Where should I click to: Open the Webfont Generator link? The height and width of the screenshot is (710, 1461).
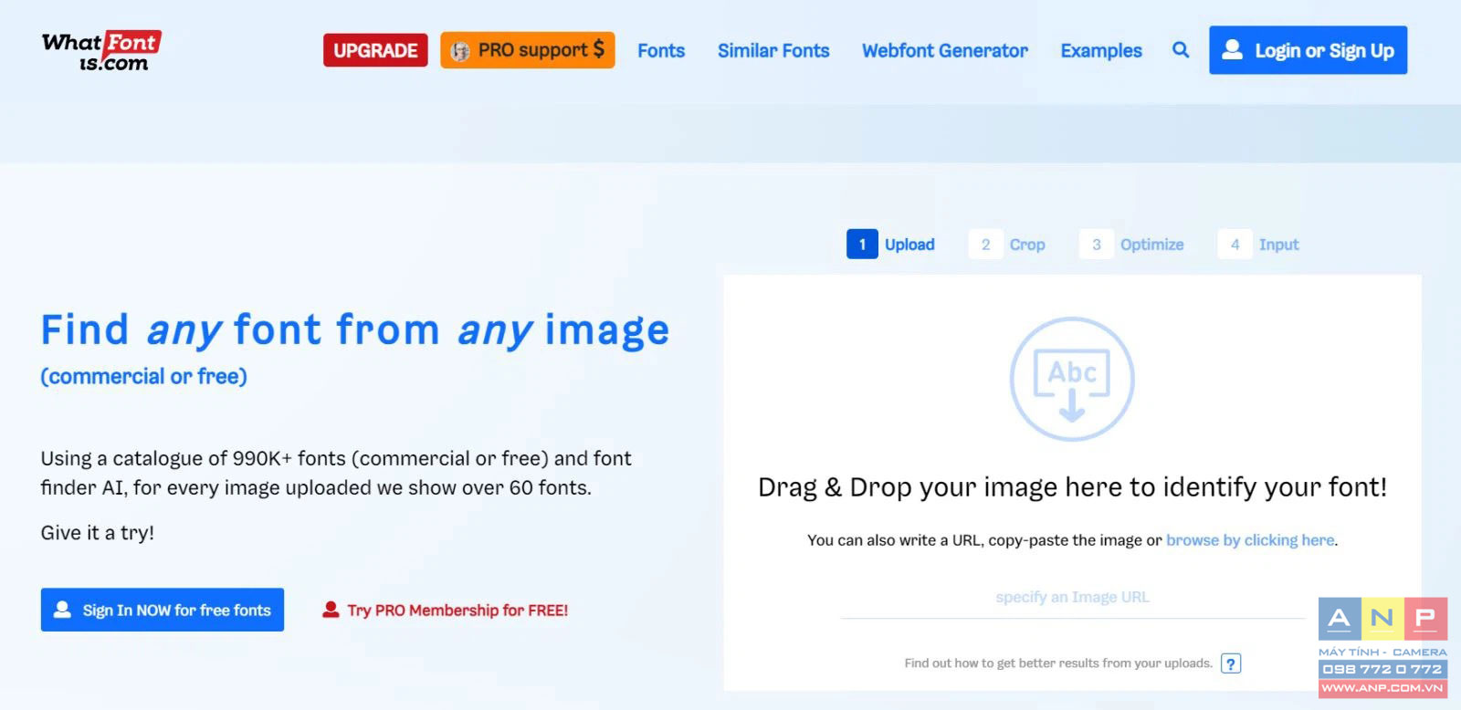point(945,51)
